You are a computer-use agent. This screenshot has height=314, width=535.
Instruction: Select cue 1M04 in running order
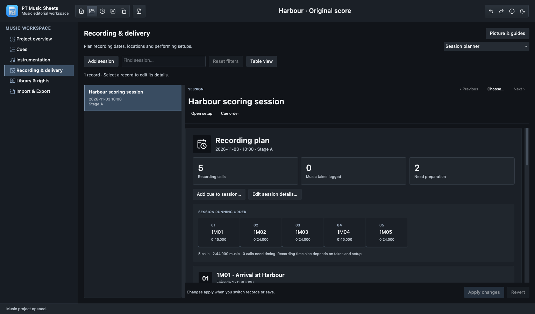point(345,233)
